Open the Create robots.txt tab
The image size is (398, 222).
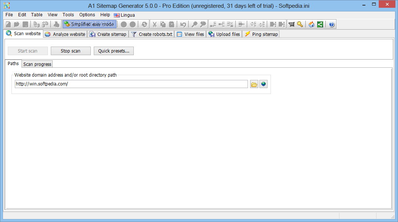click(152, 34)
